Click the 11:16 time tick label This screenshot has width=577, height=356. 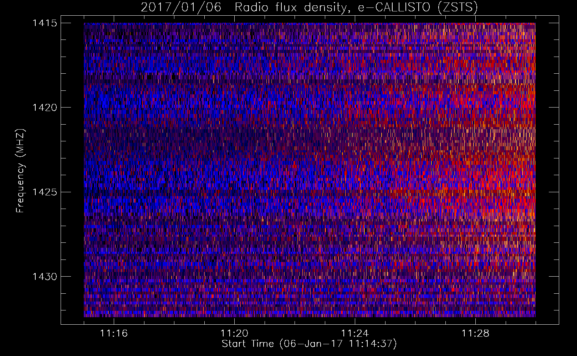coord(114,334)
